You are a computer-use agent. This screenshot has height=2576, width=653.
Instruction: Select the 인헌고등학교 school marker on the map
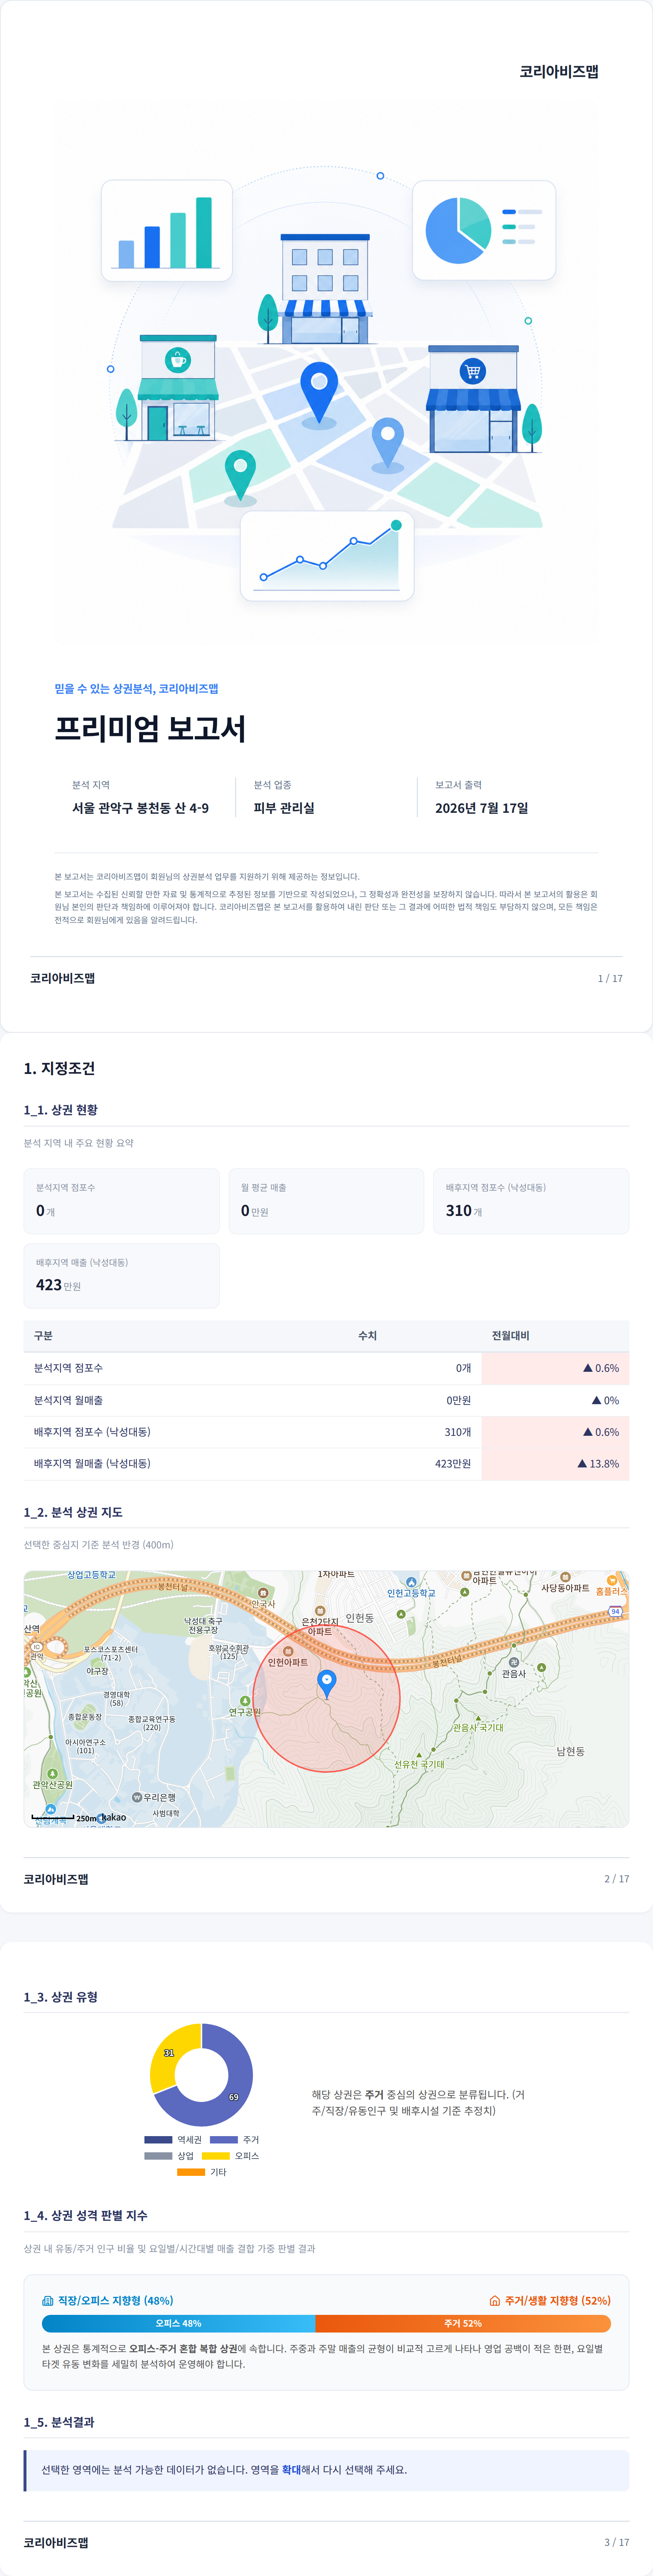tap(411, 1582)
